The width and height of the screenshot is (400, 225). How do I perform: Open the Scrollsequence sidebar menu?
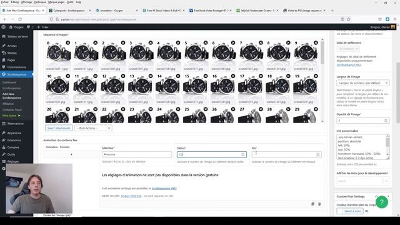coord(17,74)
